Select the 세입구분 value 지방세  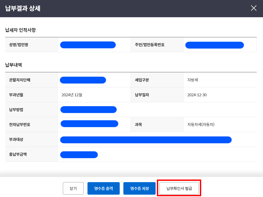click(191, 80)
